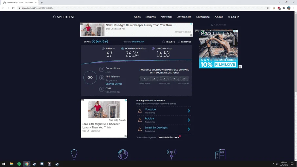Click the 5G antenna icon
The width and height of the screenshot is (297, 167).
pos(172,154)
